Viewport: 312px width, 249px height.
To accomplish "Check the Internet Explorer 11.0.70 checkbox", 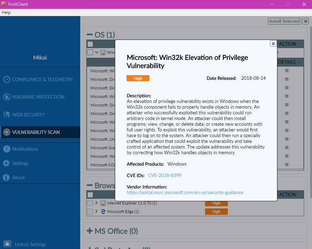I will click(x=90, y=203).
